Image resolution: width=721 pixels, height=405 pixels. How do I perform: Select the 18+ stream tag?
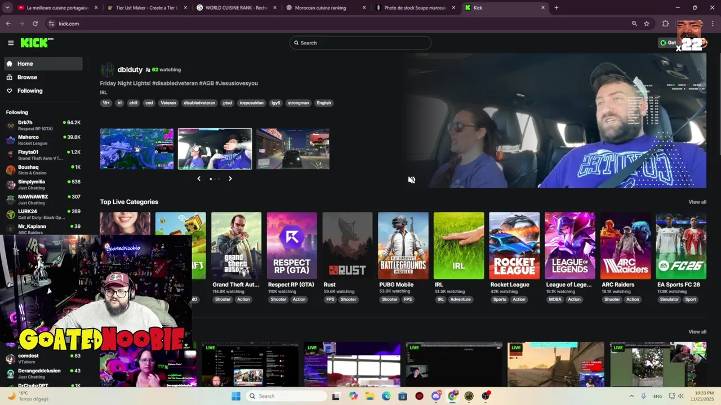pos(106,103)
